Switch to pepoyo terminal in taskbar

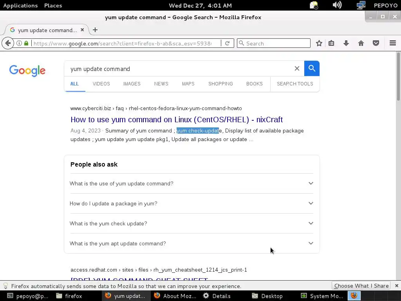click(x=27, y=296)
